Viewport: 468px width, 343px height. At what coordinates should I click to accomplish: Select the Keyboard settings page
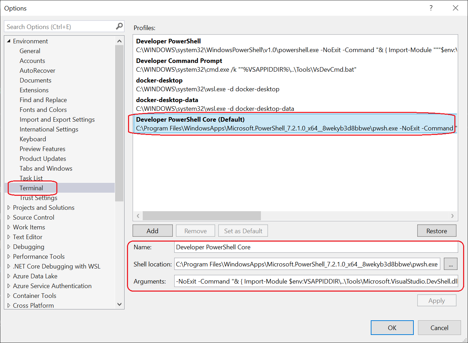(x=33, y=139)
